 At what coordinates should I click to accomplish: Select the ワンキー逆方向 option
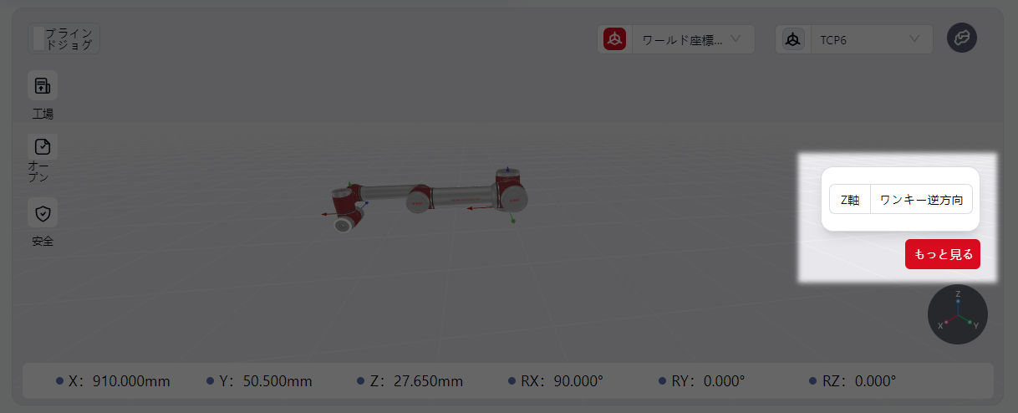[921, 200]
